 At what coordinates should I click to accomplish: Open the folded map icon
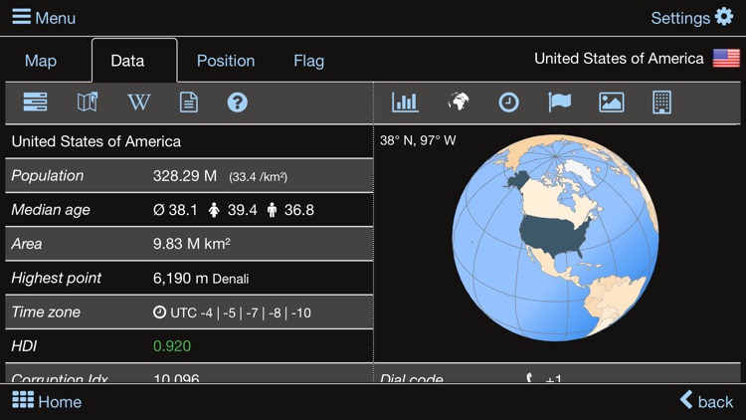88,102
